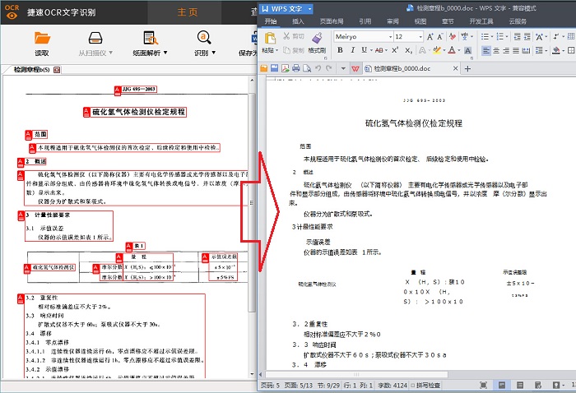Click the Copy icon in WPS ribbon
Screen dimensions: 576x393
(x=286, y=50)
